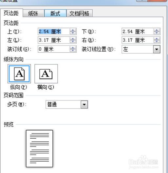Click the 横向(S) label text
Screen dimensions: 168x173
[46, 87]
